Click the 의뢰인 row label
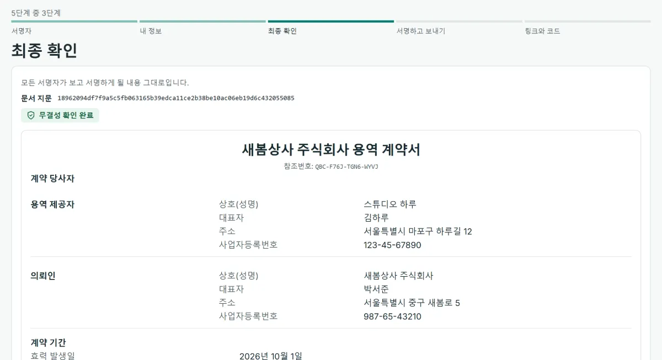 (x=43, y=276)
